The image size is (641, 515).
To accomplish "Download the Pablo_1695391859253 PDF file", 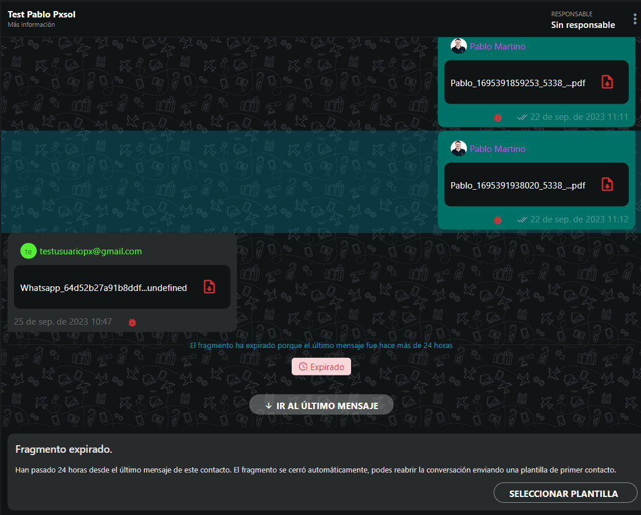I will [x=607, y=82].
